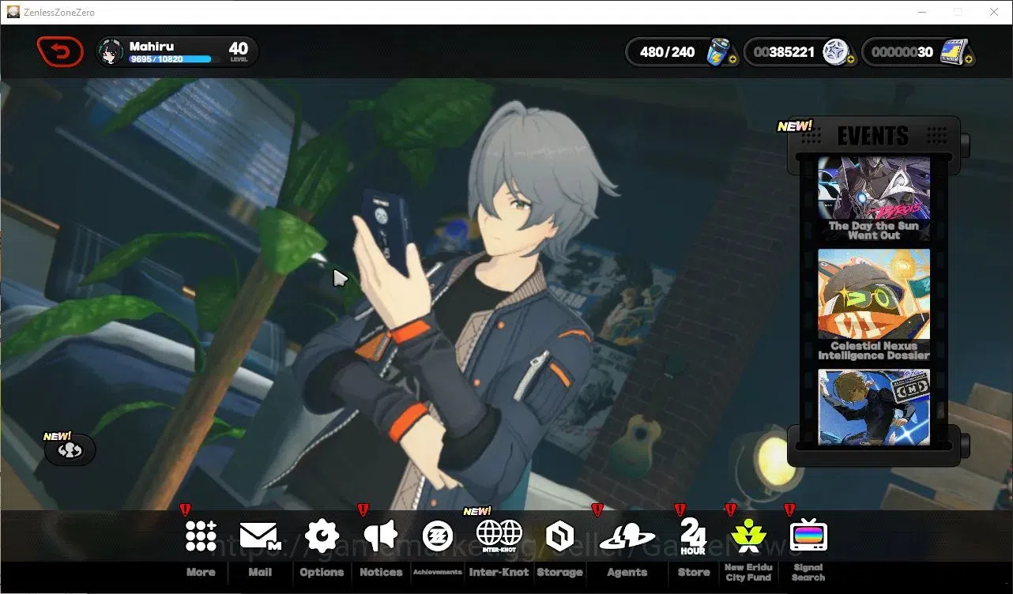Open the Options gear icon

click(x=322, y=536)
